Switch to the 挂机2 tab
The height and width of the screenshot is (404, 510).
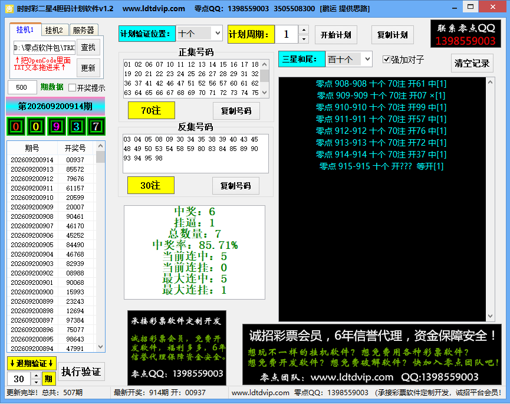tap(54, 30)
